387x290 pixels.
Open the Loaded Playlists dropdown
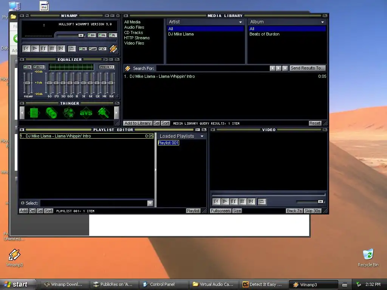pyautogui.click(x=202, y=136)
